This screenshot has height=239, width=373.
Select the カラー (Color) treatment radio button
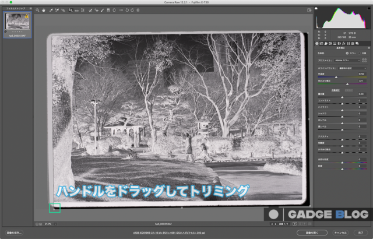tap(347, 53)
